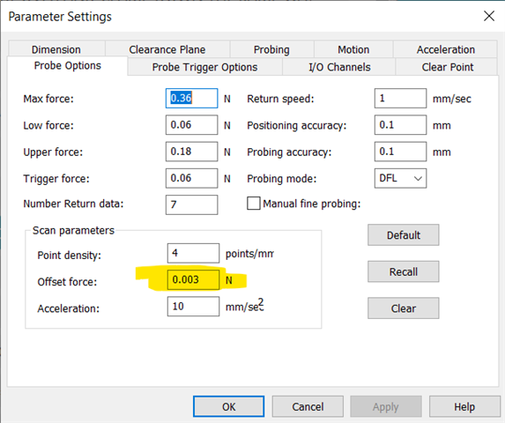This screenshot has width=505, height=423.
Task: Open the Acceleration tab
Action: (x=445, y=49)
